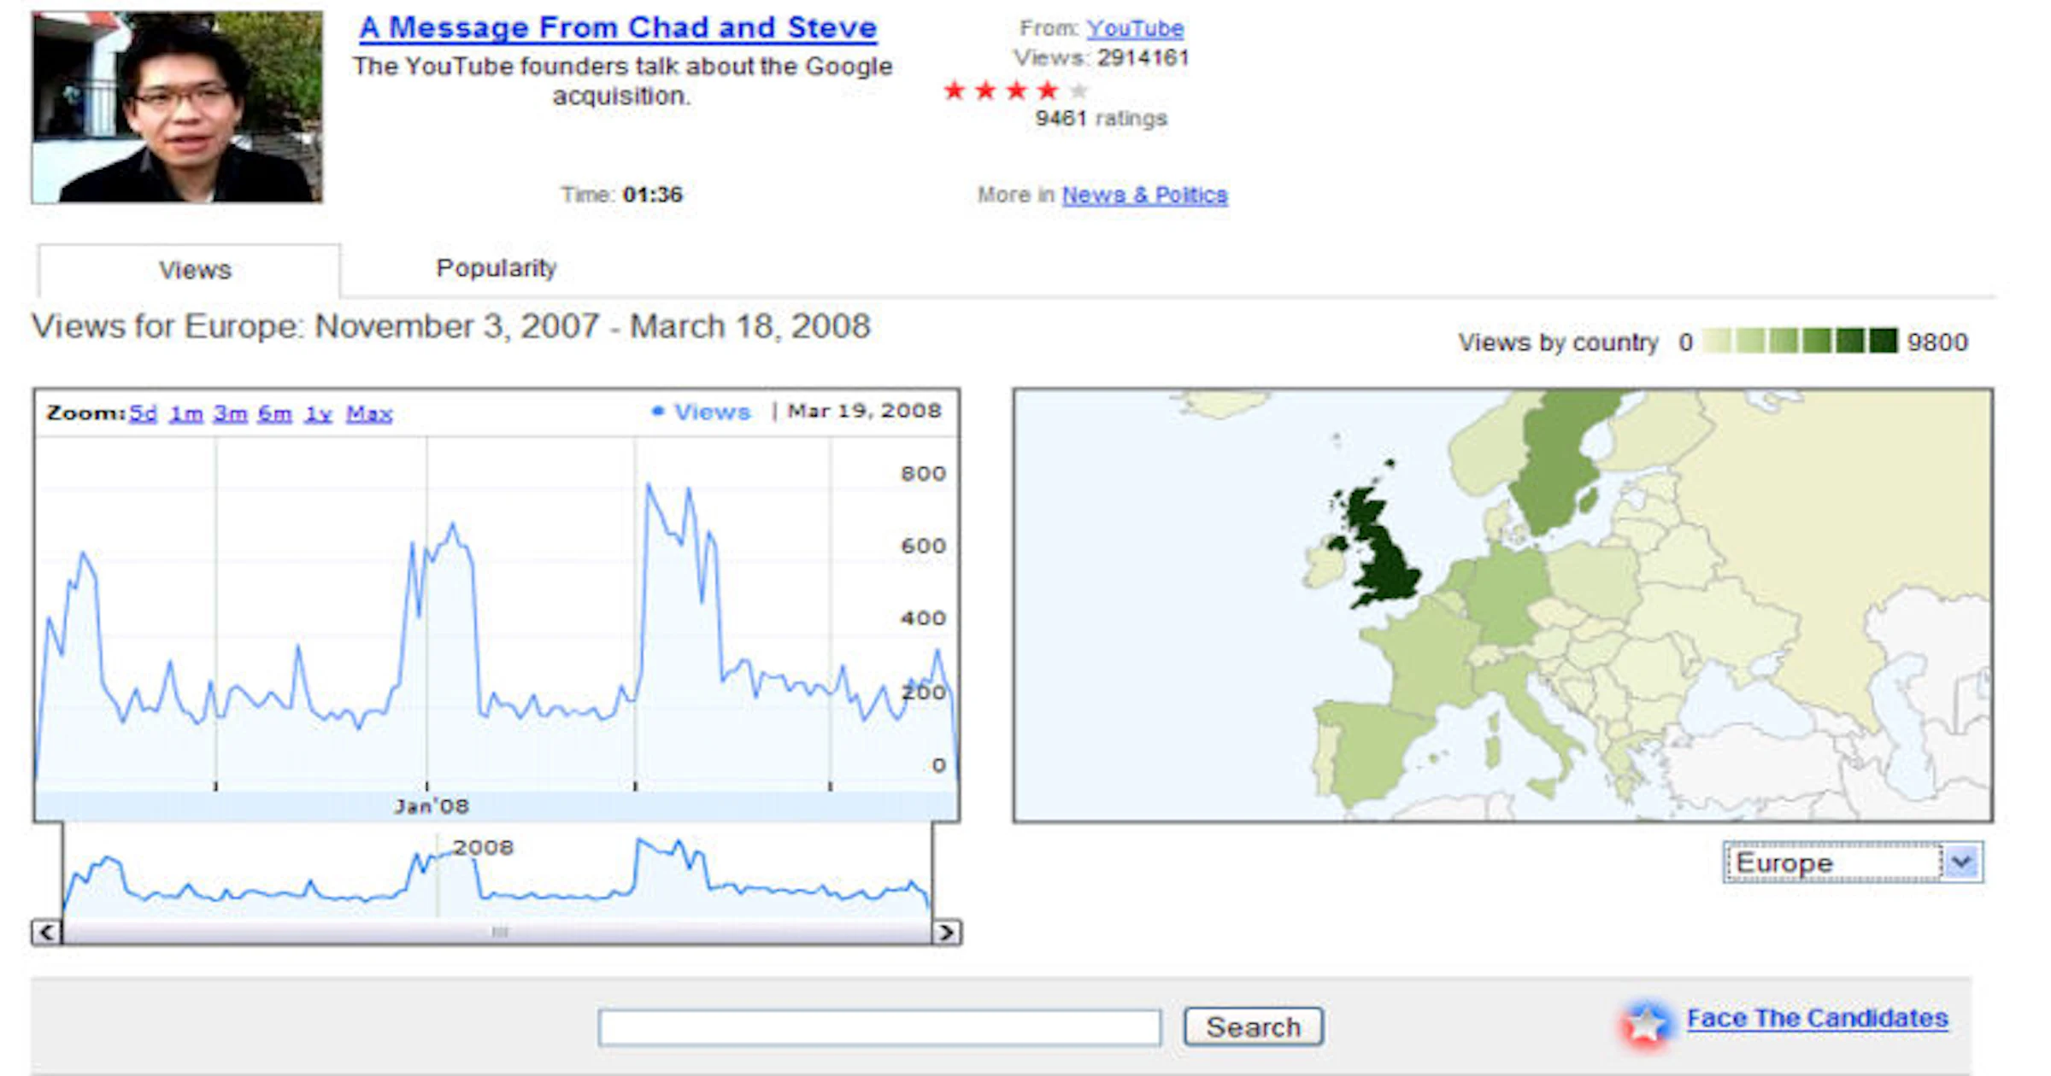Click the first red rating star
Viewport: 2051px width, 1076px height.
955,90
